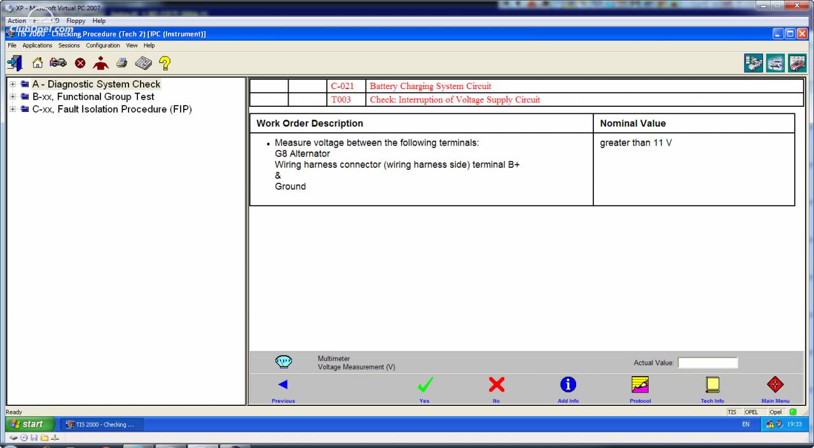Open Tech Info yellow scroll icon
Image resolution: width=814 pixels, height=448 pixels.
click(712, 384)
